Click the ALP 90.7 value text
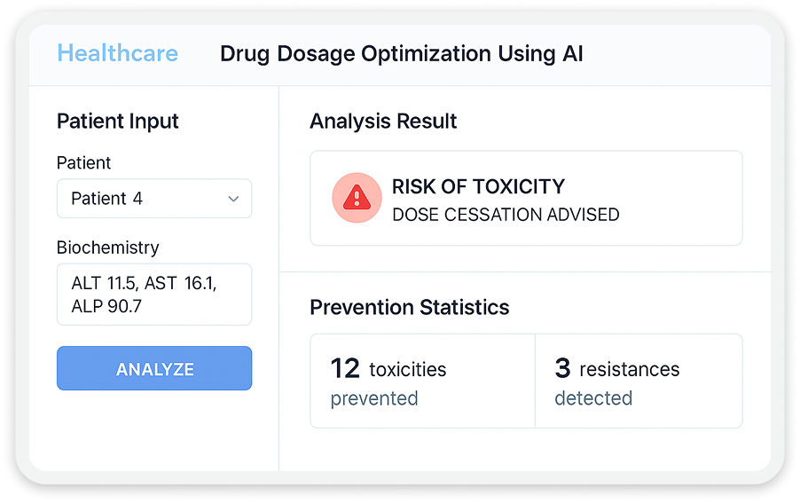Image resolution: width=800 pixels, height=503 pixels. (x=106, y=307)
